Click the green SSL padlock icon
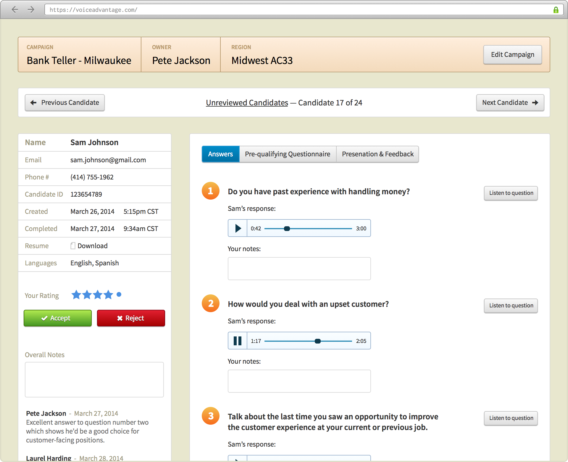This screenshot has height=462, width=568. 556,10
